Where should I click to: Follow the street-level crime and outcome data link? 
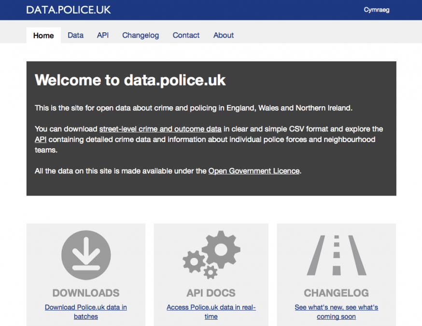[160, 129]
